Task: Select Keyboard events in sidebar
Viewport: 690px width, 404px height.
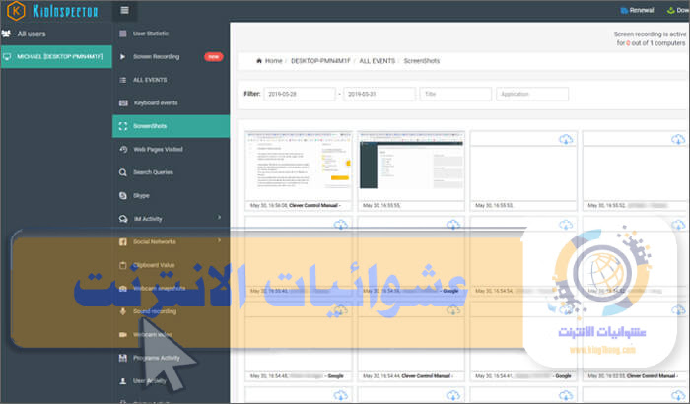Action: [158, 102]
